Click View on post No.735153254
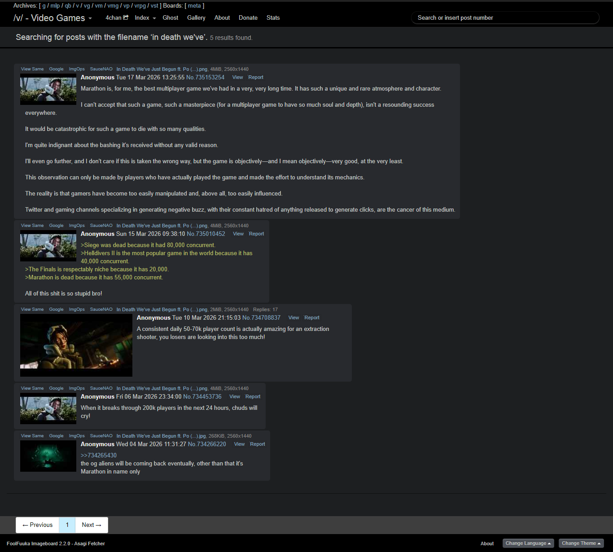 [237, 78]
